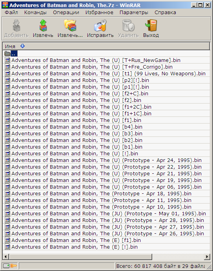Select file name (U) [f1].bin
The height and width of the screenshot is (271, 213).
(x=76, y=120)
